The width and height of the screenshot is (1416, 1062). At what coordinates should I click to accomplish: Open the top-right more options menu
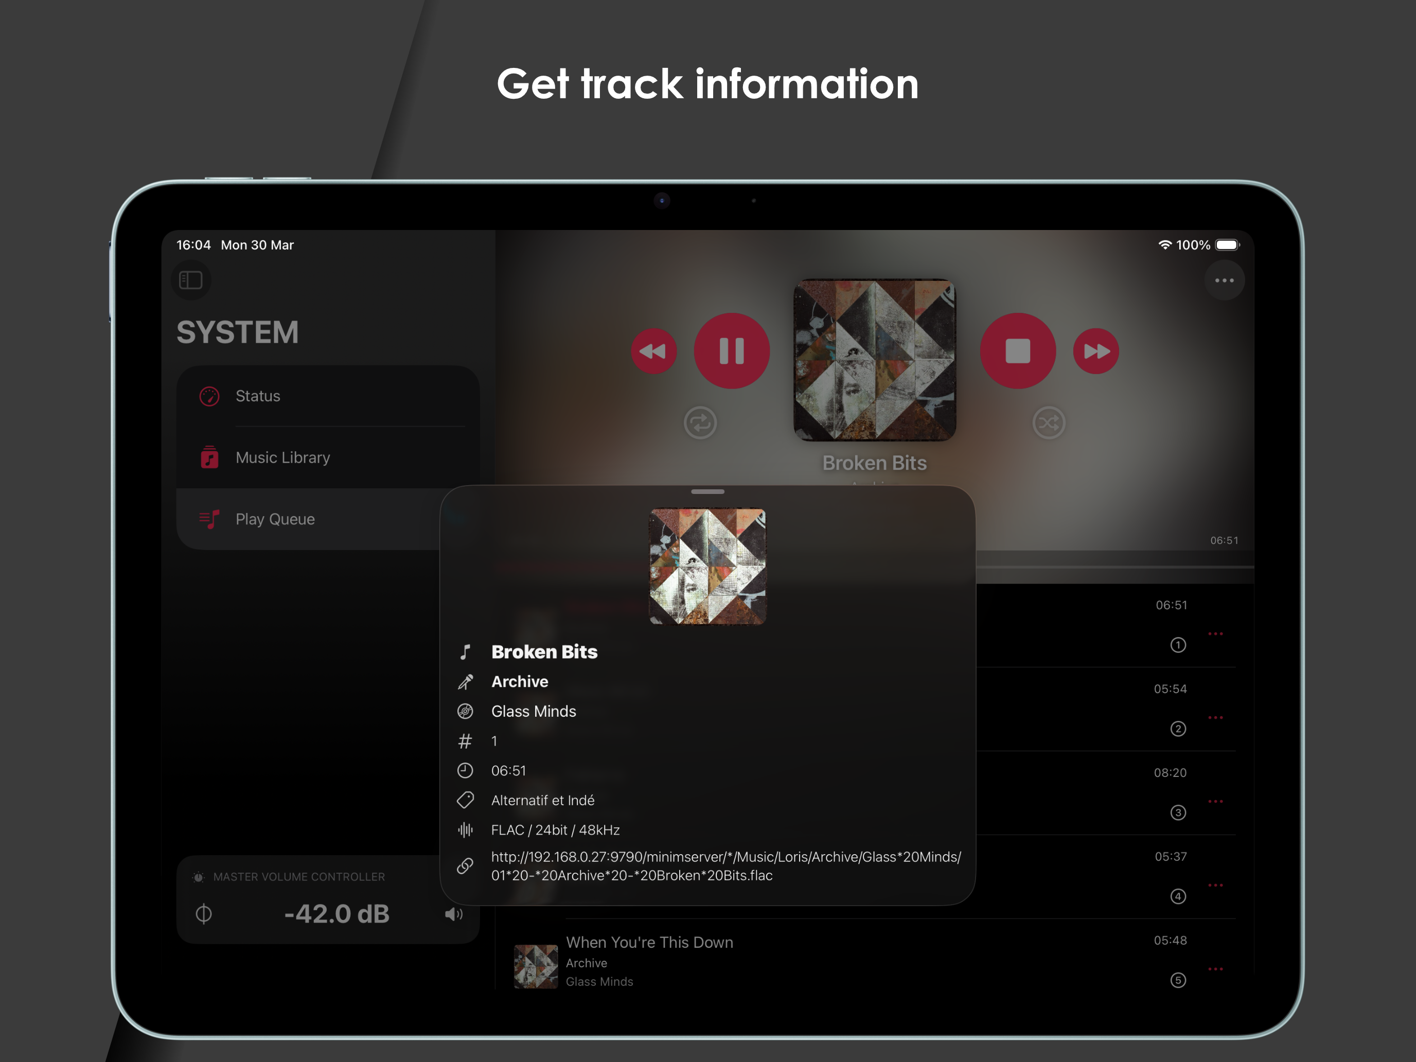pos(1224,280)
